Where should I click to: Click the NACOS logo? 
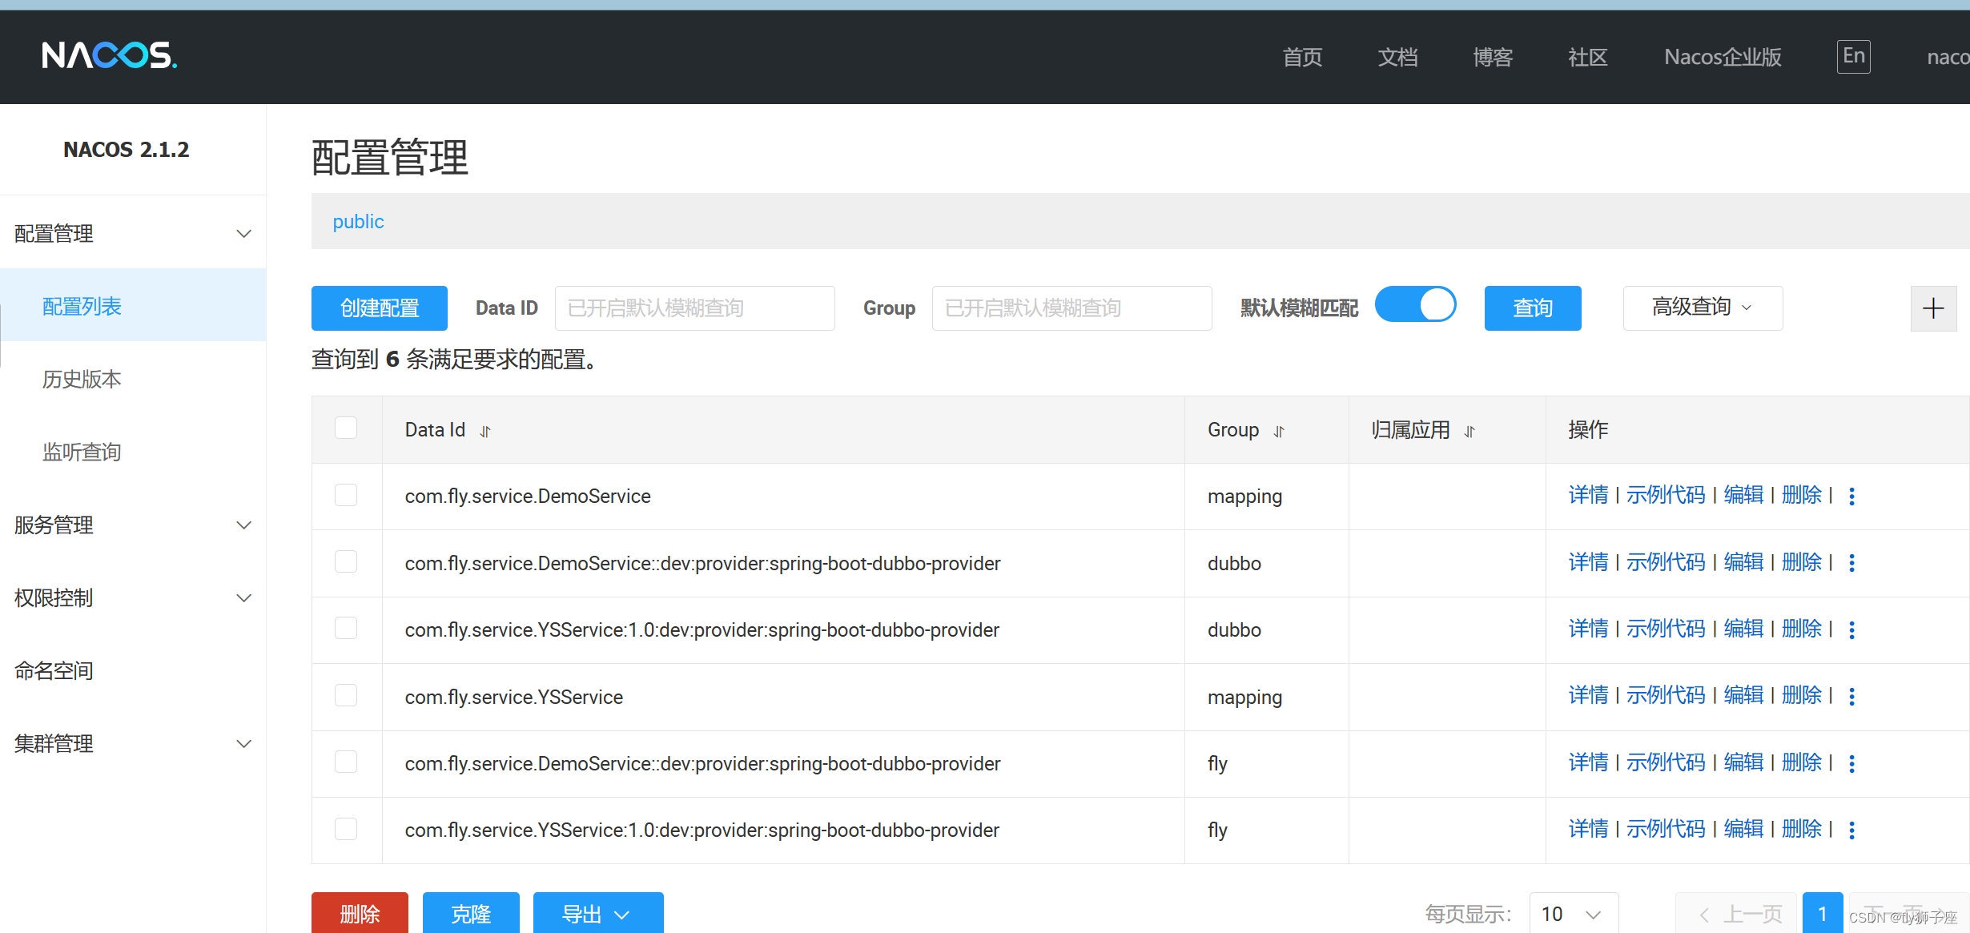pyautogui.click(x=110, y=55)
